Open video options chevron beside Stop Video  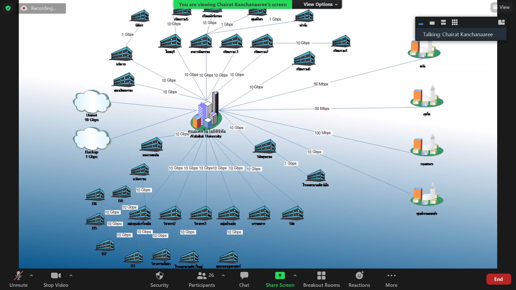[71, 275]
